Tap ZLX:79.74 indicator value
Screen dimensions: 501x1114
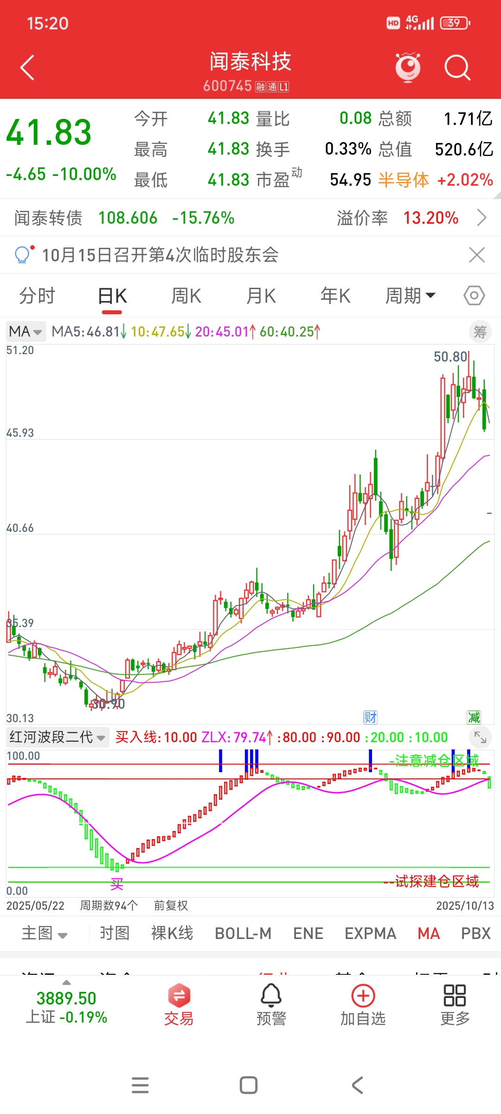[237, 737]
